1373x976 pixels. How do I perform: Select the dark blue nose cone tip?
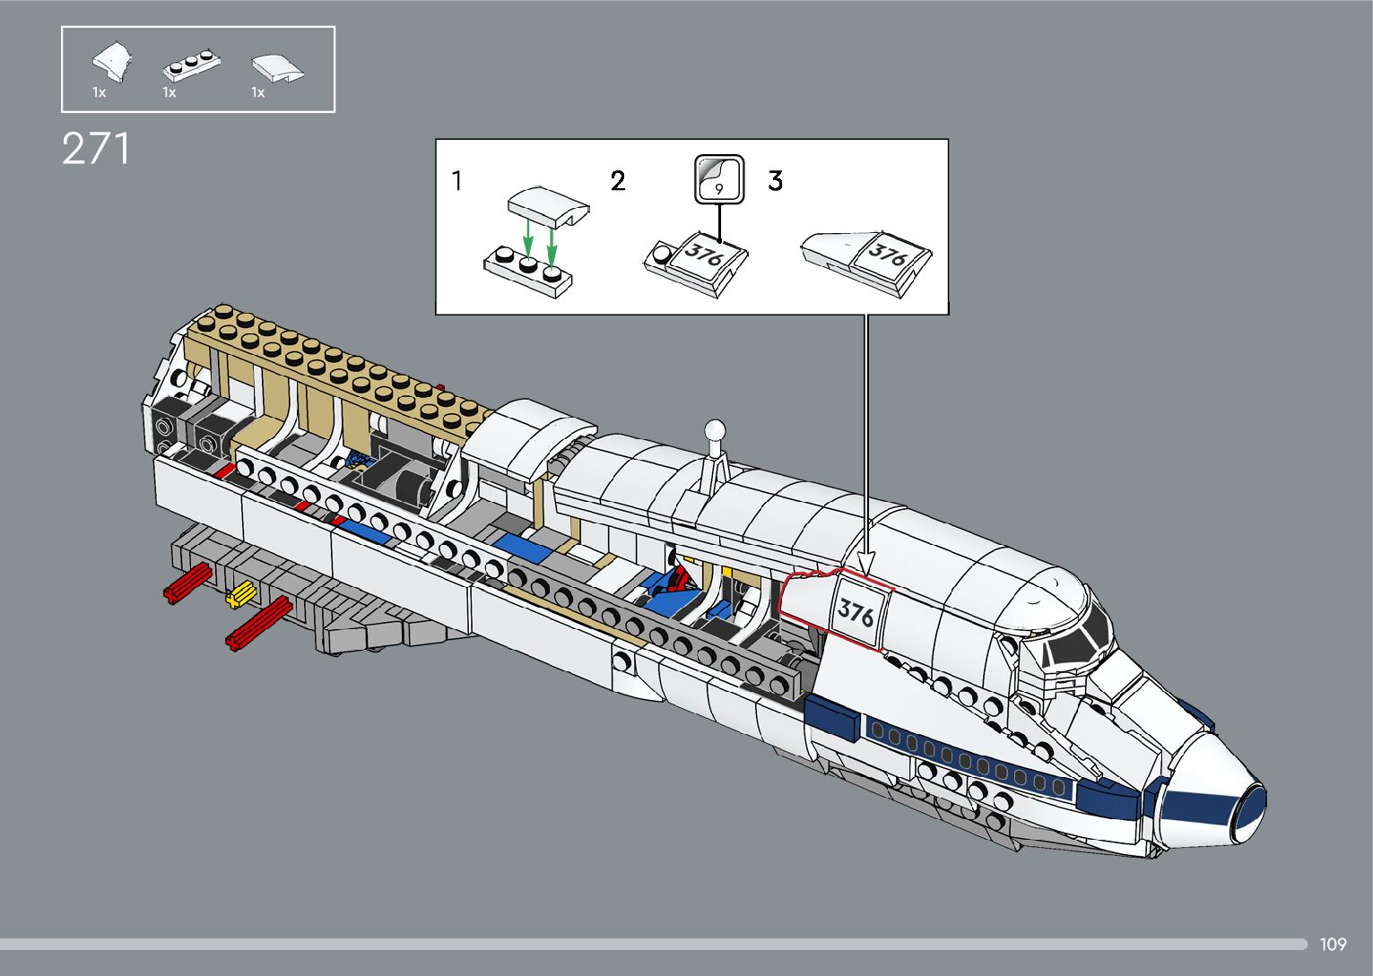point(1249,812)
